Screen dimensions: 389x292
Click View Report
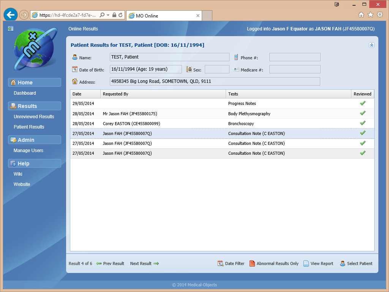(318, 263)
